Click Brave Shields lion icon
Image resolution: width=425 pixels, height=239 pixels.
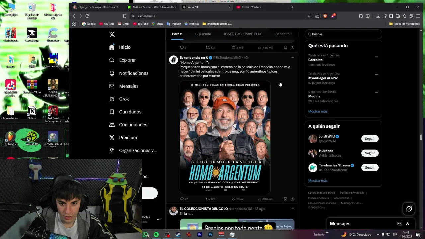325,16
